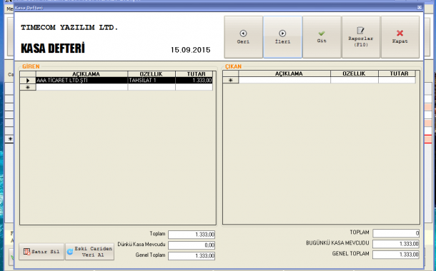Screen dimensions: 436x271
Task: Close the Kasa Defteri window title X
Action: coord(420,8)
